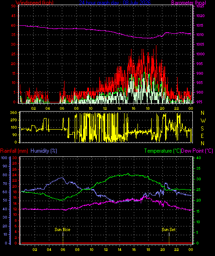215x256 pixels.
Task: Click the green Temperature (°C) legend label
Action: (162, 151)
